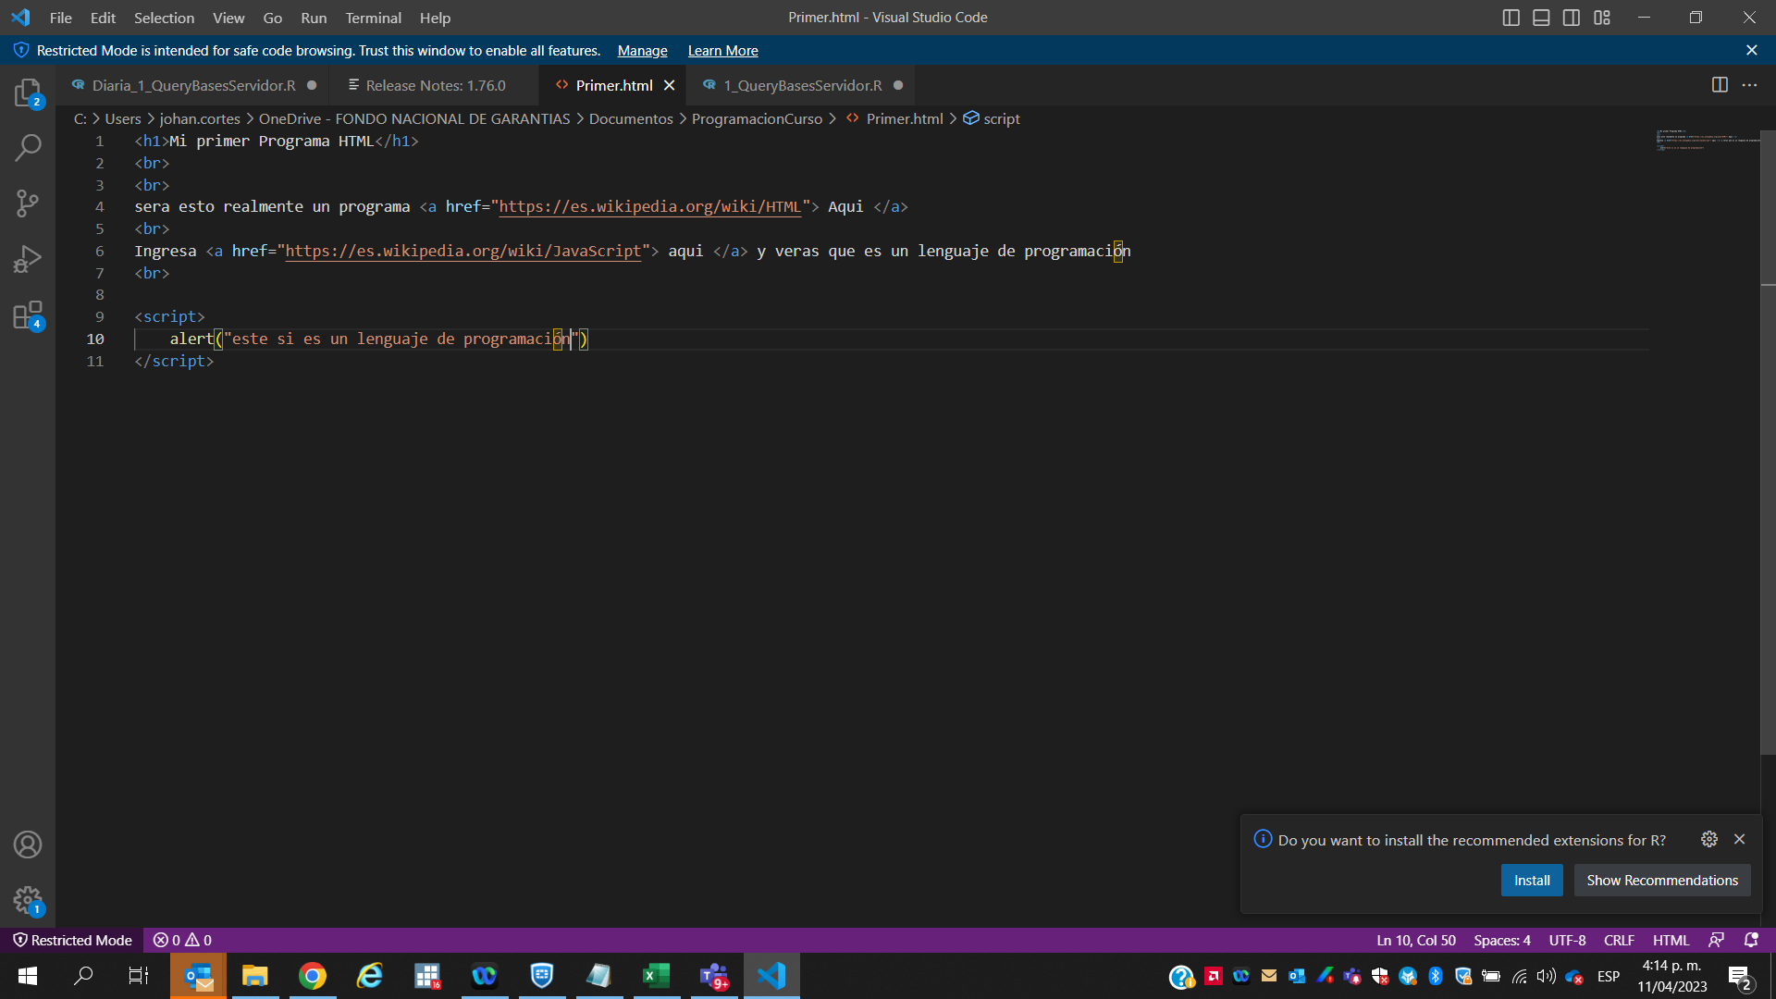Open the customize layout icon

click(x=1602, y=18)
